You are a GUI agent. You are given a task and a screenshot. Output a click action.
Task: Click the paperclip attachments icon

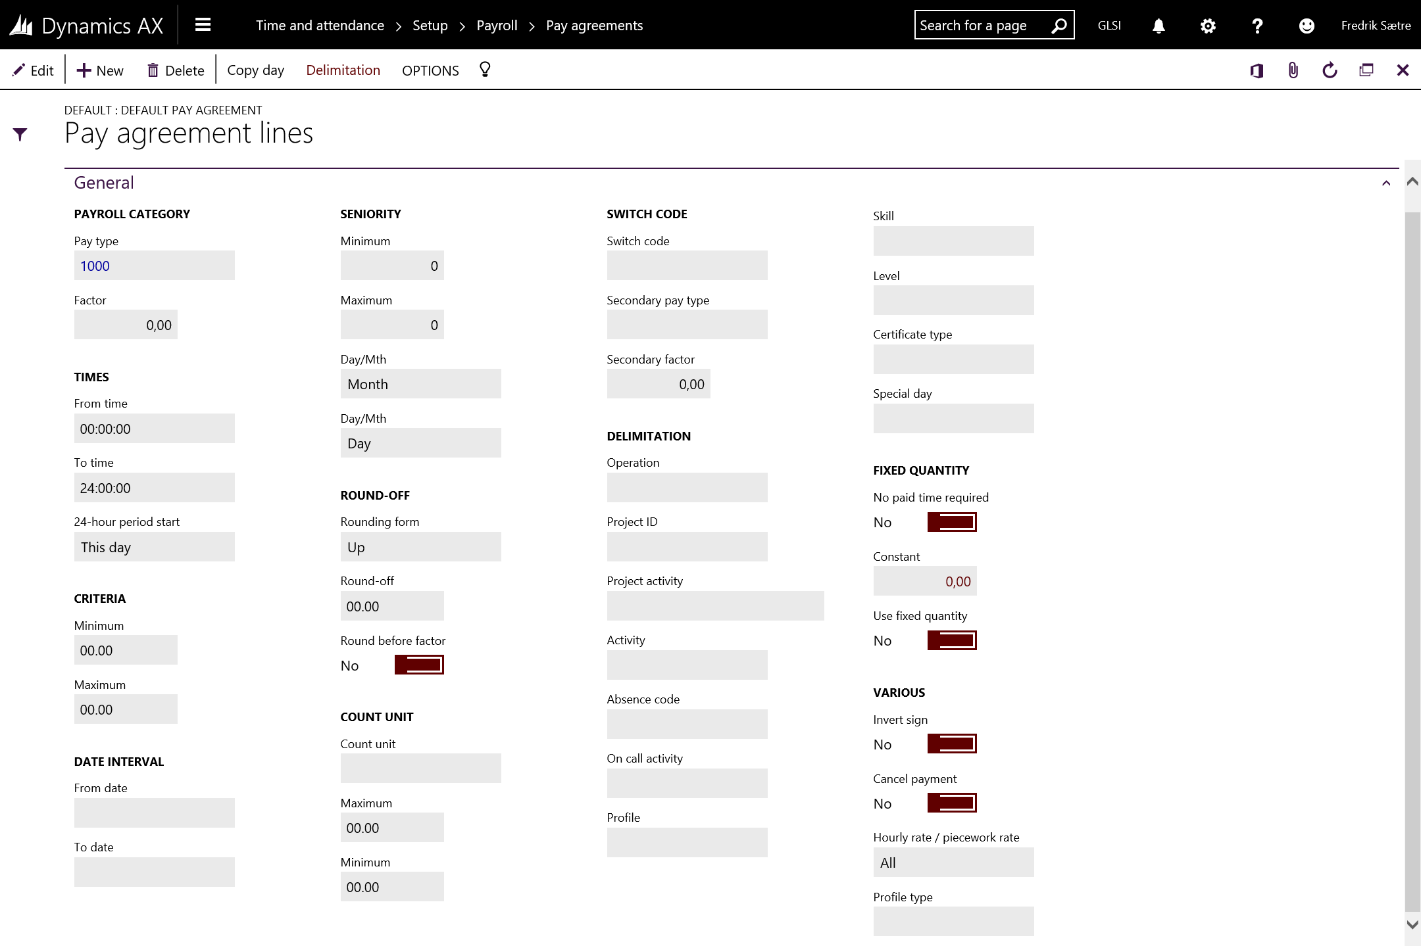pyautogui.click(x=1293, y=70)
